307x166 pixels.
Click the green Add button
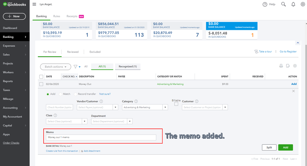pyautogui.click(x=285, y=148)
